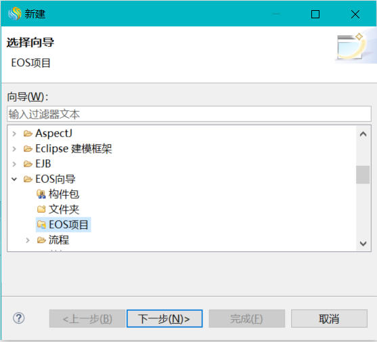
Task: Click the AspectJ folder icon
Action: click(28, 133)
